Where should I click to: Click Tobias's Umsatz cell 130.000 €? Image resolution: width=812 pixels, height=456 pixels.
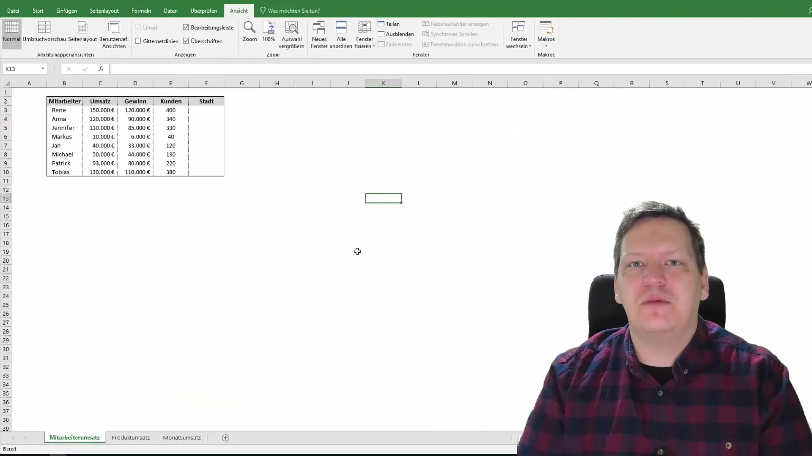pyautogui.click(x=100, y=172)
